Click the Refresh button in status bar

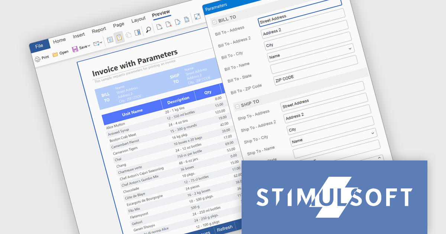[224, 228]
